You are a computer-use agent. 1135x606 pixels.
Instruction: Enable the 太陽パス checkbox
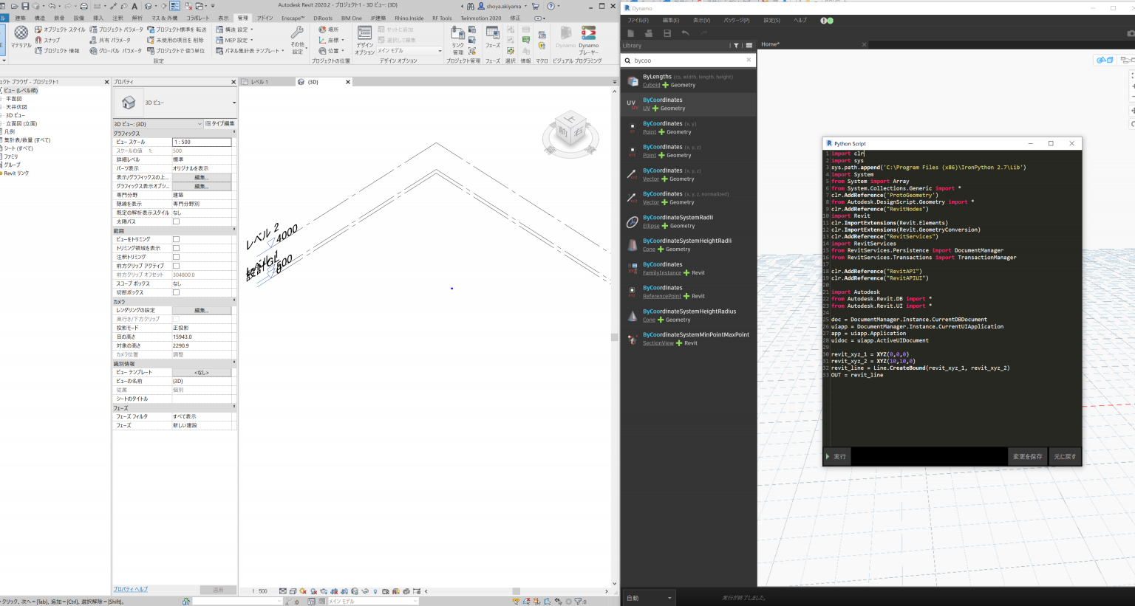click(x=176, y=221)
